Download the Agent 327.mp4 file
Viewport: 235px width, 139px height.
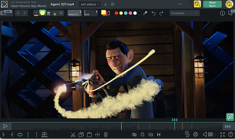[105, 4]
